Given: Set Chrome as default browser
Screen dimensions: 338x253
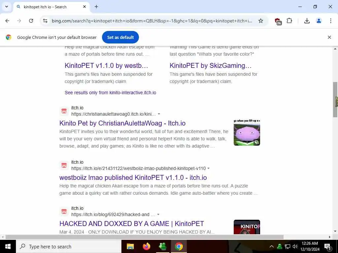Looking at the screenshot, I should [x=120, y=37].
